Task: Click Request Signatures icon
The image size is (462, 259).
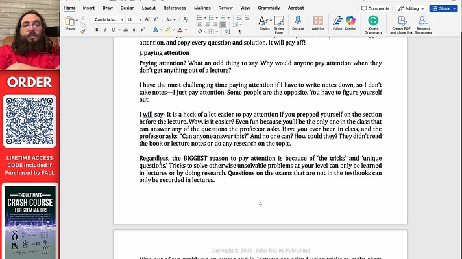Action: click(x=423, y=25)
